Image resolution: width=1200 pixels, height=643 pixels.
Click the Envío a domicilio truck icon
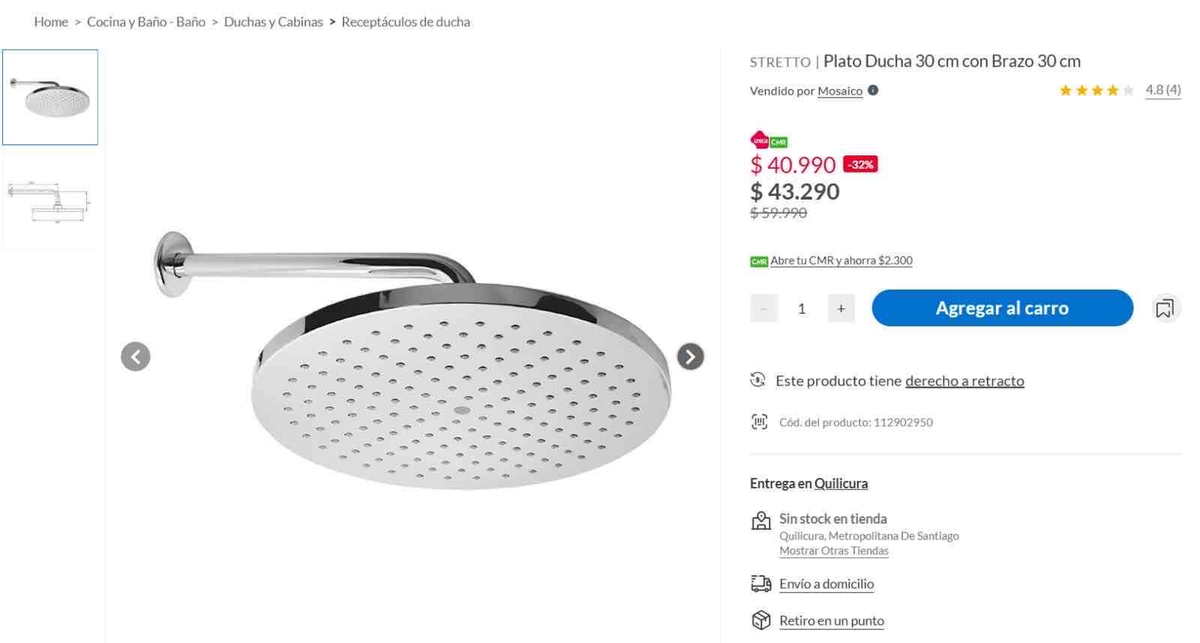[x=760, y=583]
